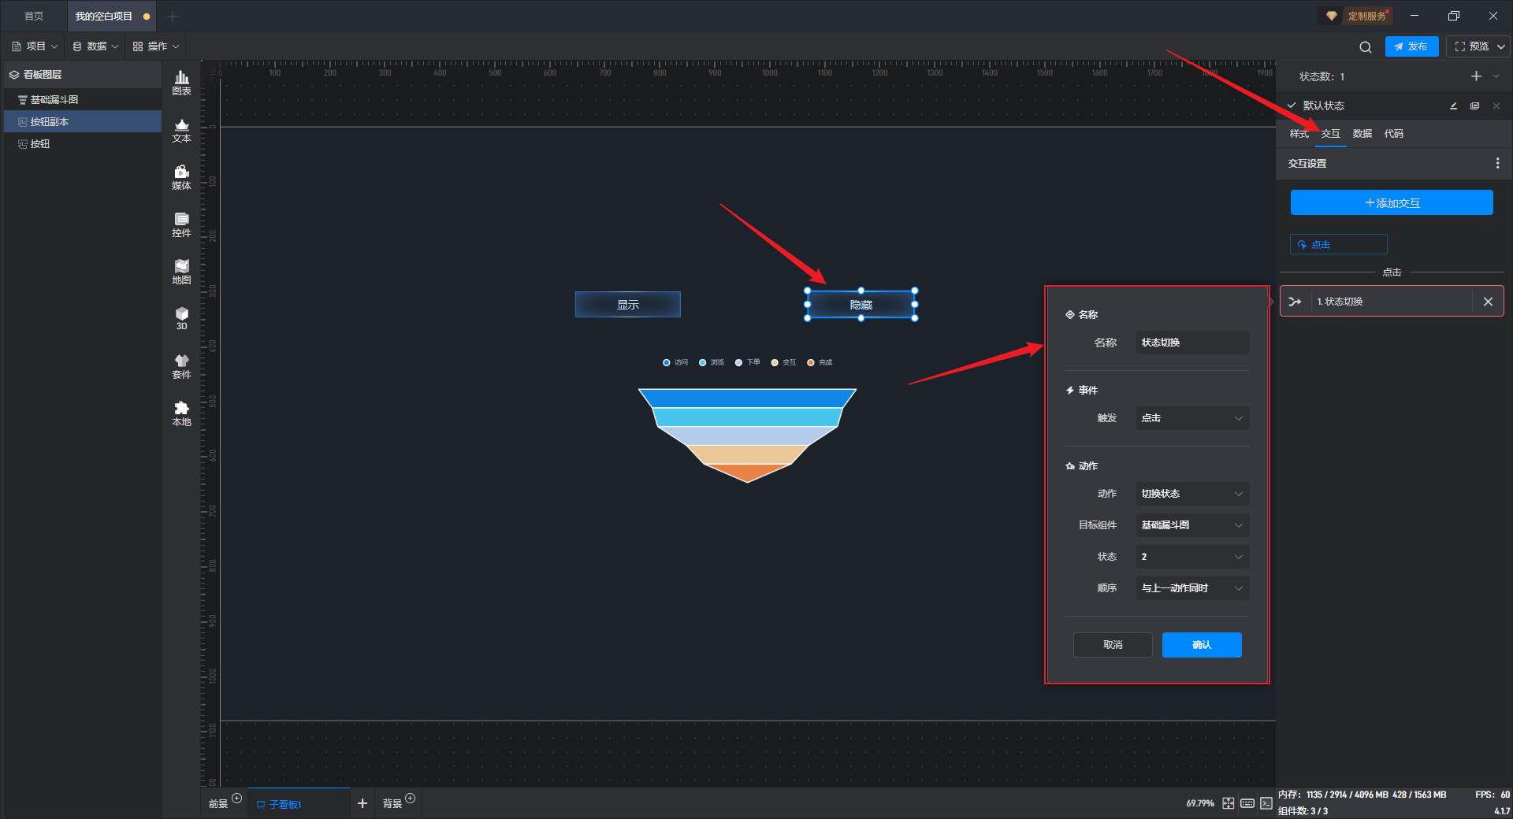Screen dimensions: 1513x819
Task: Click the 名称 name input field
Action: pyautogui.click(x=1191, y=343)
